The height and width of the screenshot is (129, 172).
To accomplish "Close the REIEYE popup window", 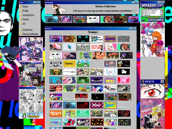I will (x=162, y=82).
